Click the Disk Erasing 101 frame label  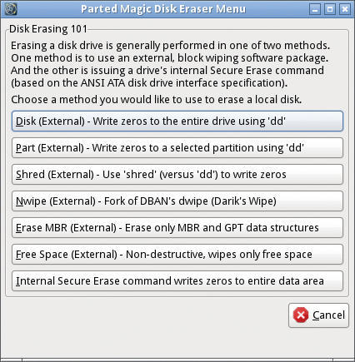(48, 29)
